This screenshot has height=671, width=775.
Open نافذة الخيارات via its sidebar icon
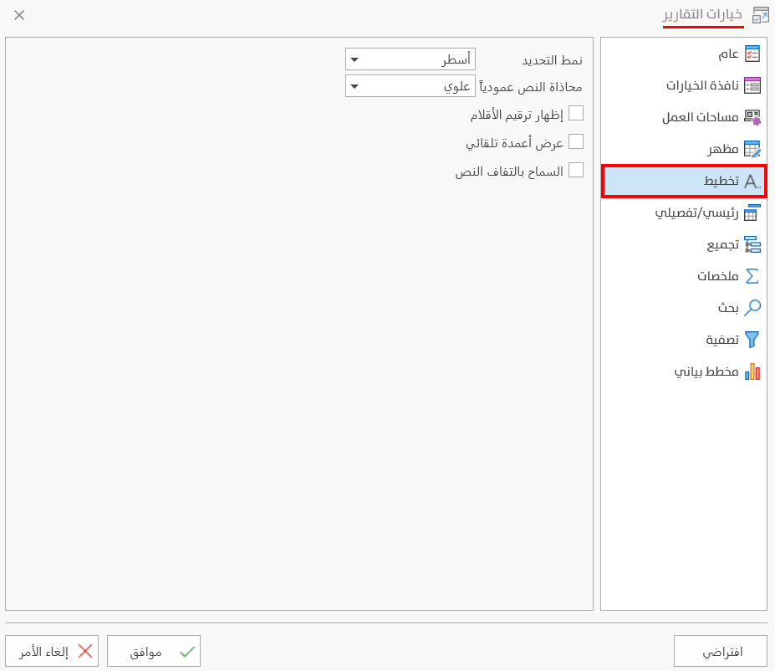pos(753,85)
